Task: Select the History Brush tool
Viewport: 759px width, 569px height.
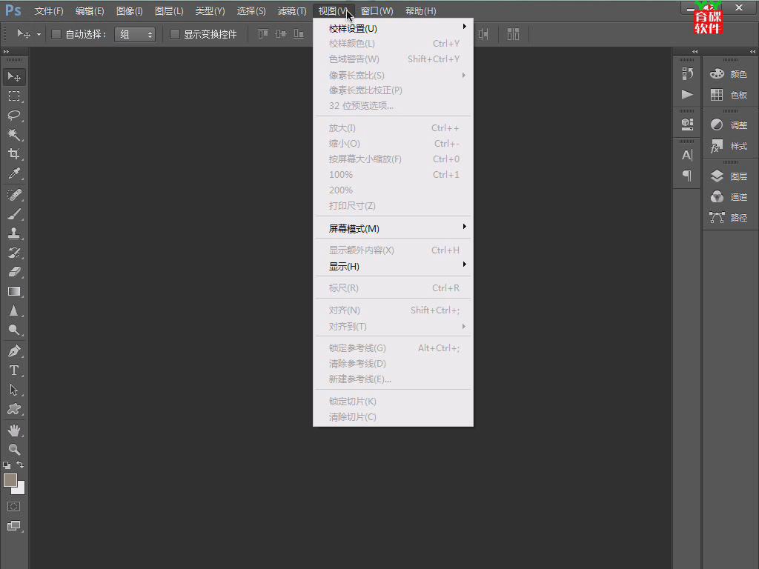Action: 14,253
